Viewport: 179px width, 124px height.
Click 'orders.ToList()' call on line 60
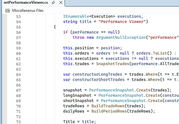(154, 53)
